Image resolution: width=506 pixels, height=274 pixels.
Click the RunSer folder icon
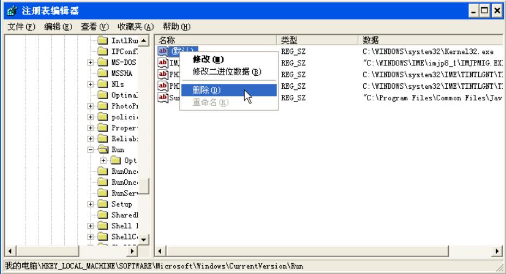[x=102, y=193]
